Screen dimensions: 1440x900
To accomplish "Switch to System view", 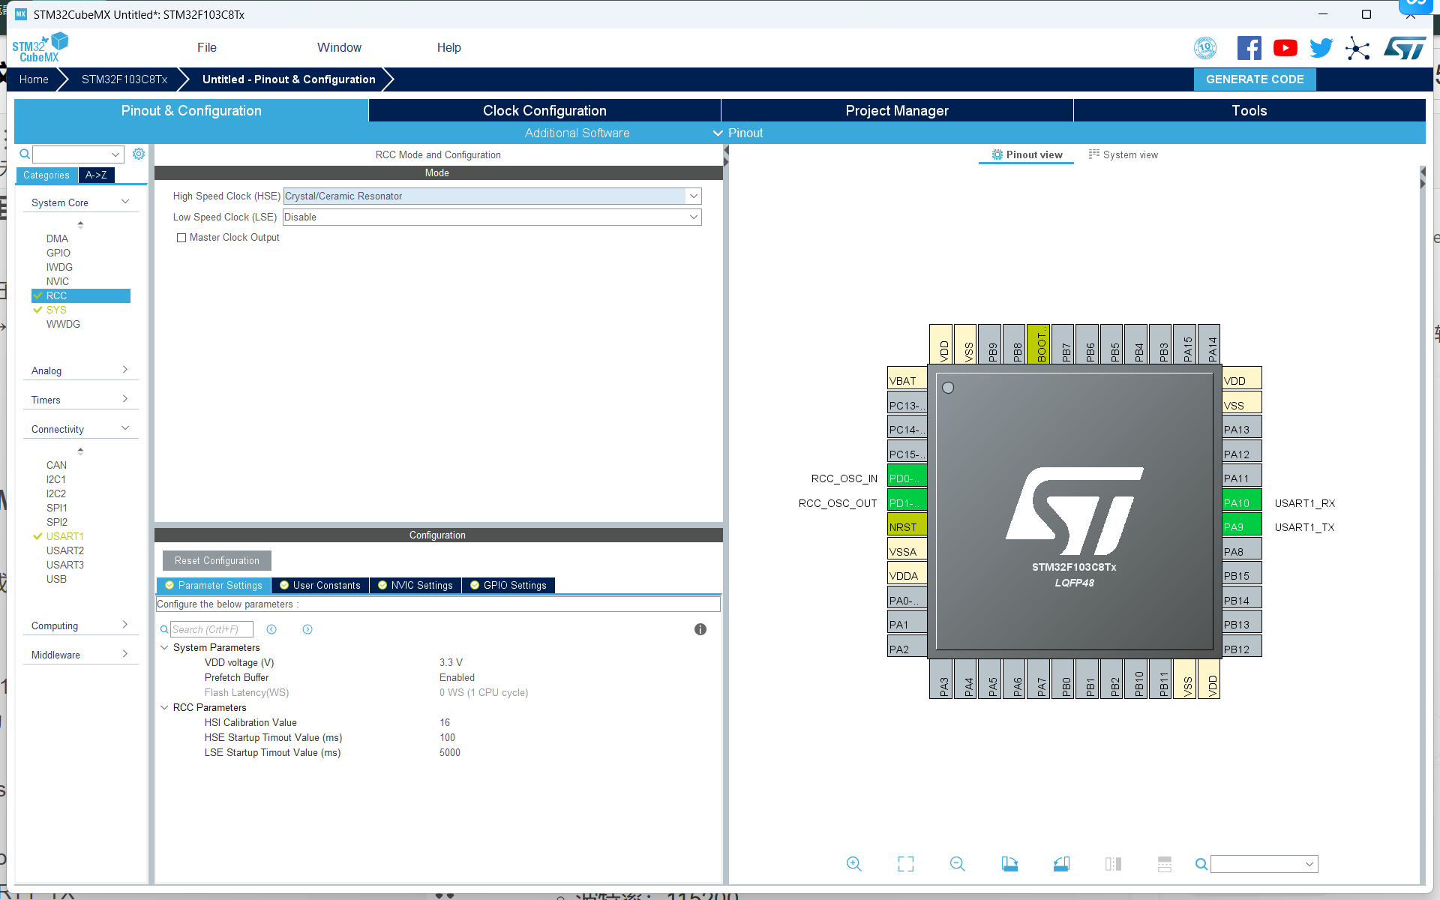I will coord(1123,154).
